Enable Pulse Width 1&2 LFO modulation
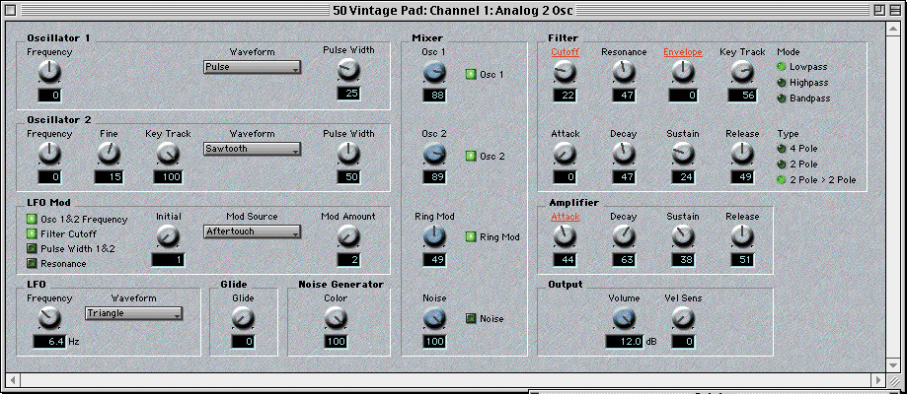Screen dimensions: 907x394 pos(31,249)
